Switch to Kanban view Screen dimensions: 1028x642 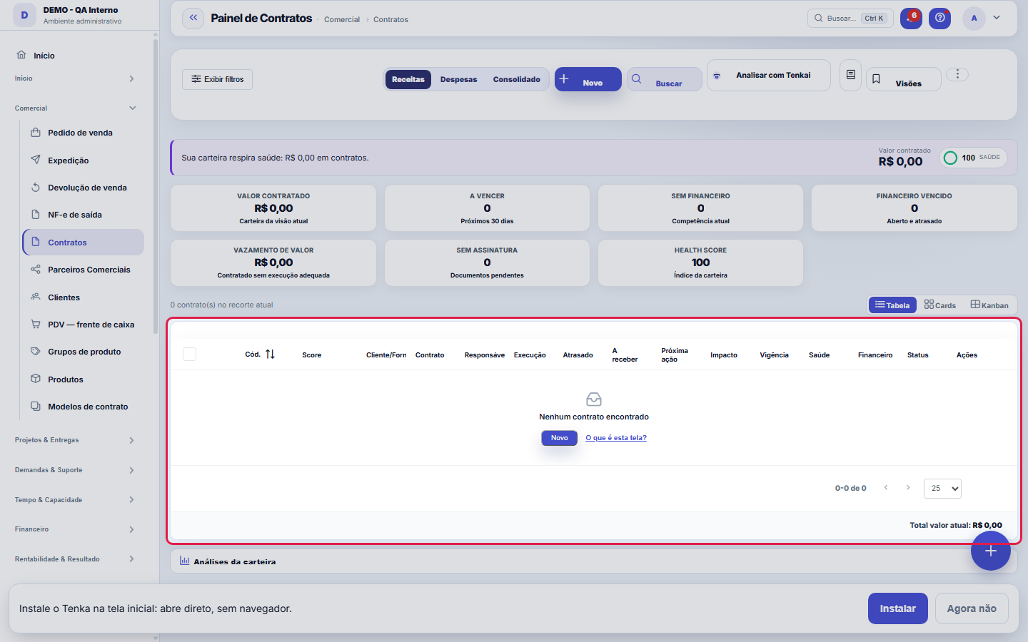pyautogui.click(x=989, y=305)
